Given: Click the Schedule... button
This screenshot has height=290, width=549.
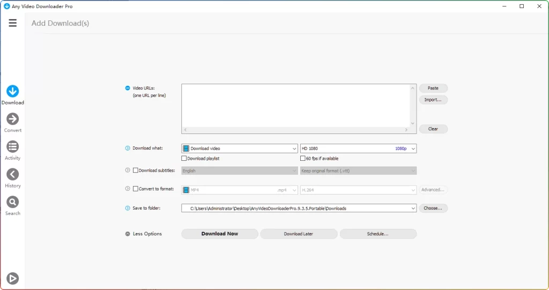Looking at the screenshot, I should pyautogui.click(x=378, y=234).
